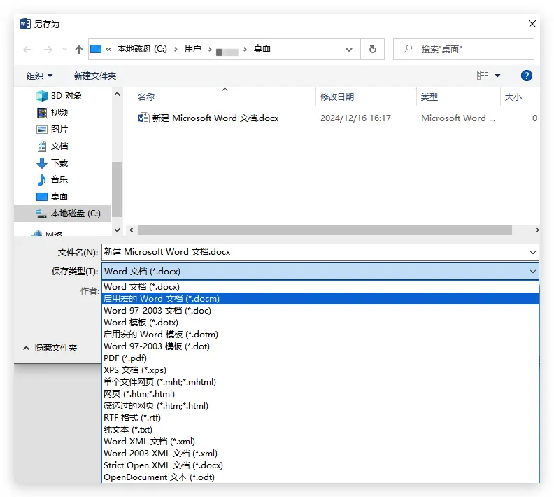Open recent locations chevron beside Forward arrow

point(64,50)
